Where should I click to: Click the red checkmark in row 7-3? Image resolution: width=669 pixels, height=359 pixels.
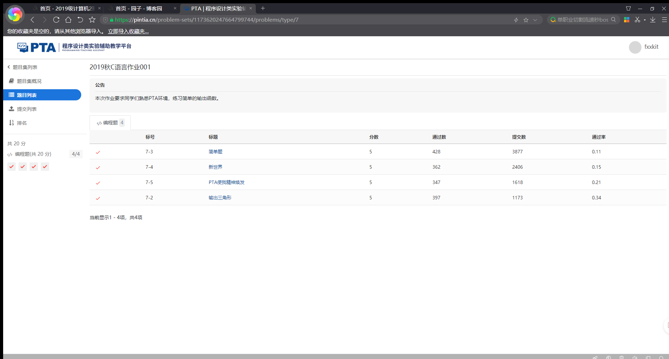tap(98, 152)
